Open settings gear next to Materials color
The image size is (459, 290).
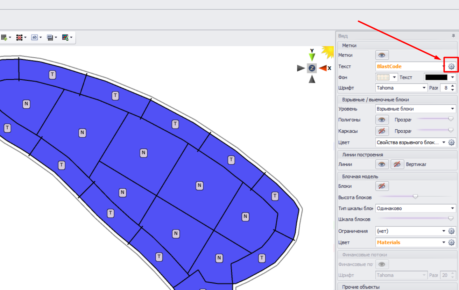(x=451, y=242)
